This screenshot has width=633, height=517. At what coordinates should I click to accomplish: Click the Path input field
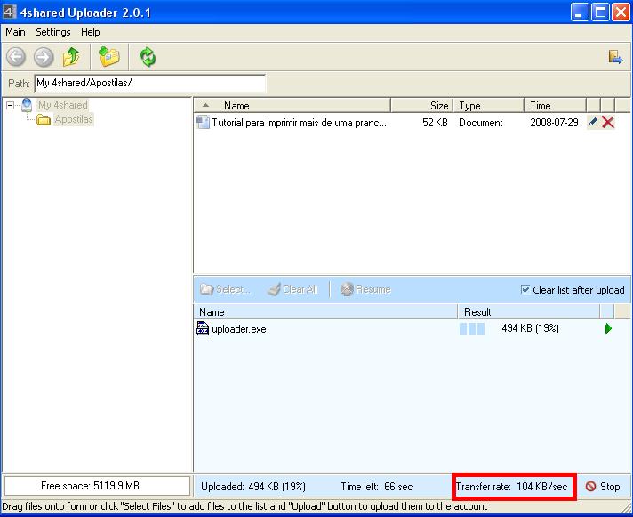pyautogui.click(x=150, y=84)
